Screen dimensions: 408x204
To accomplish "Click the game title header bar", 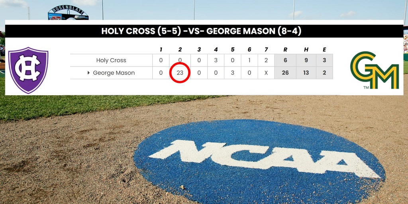I will [204, 31].
